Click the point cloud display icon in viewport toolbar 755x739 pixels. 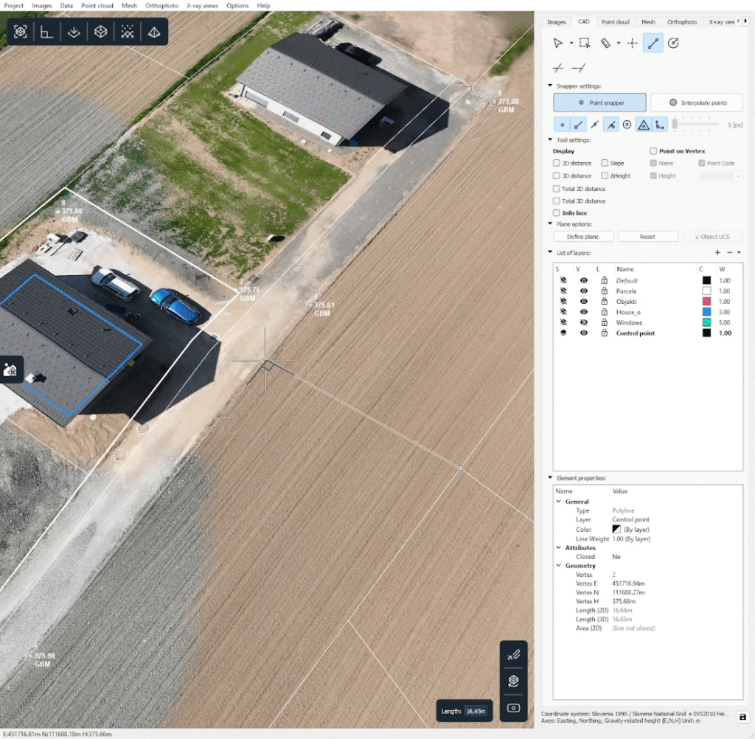tap(128, 32)
